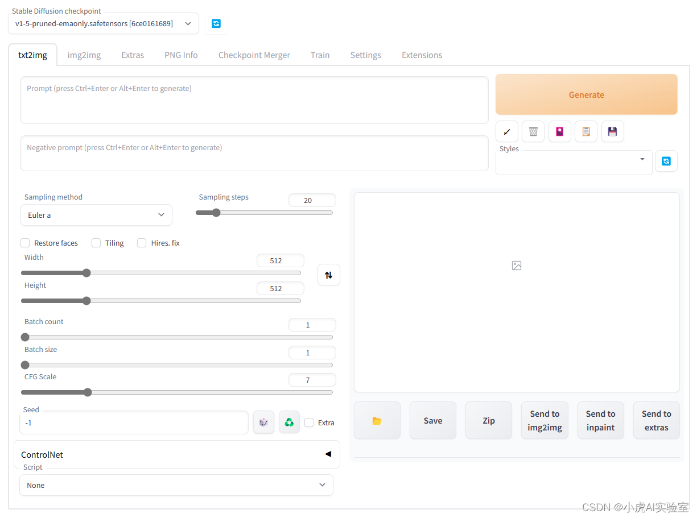
Task: Click the Width number field
Action: [281, 260]
